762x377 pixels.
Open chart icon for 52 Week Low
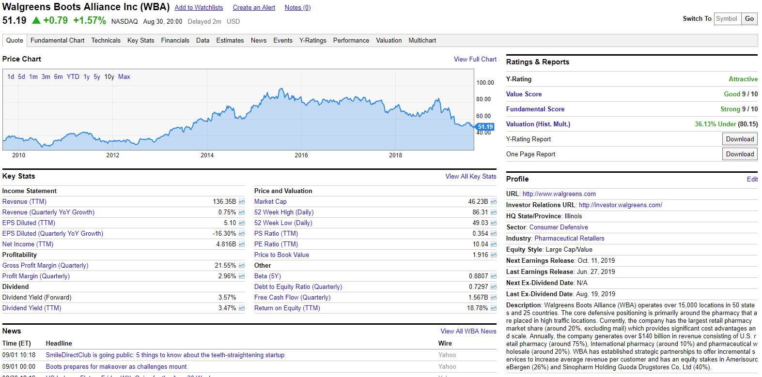click(494, 223)
